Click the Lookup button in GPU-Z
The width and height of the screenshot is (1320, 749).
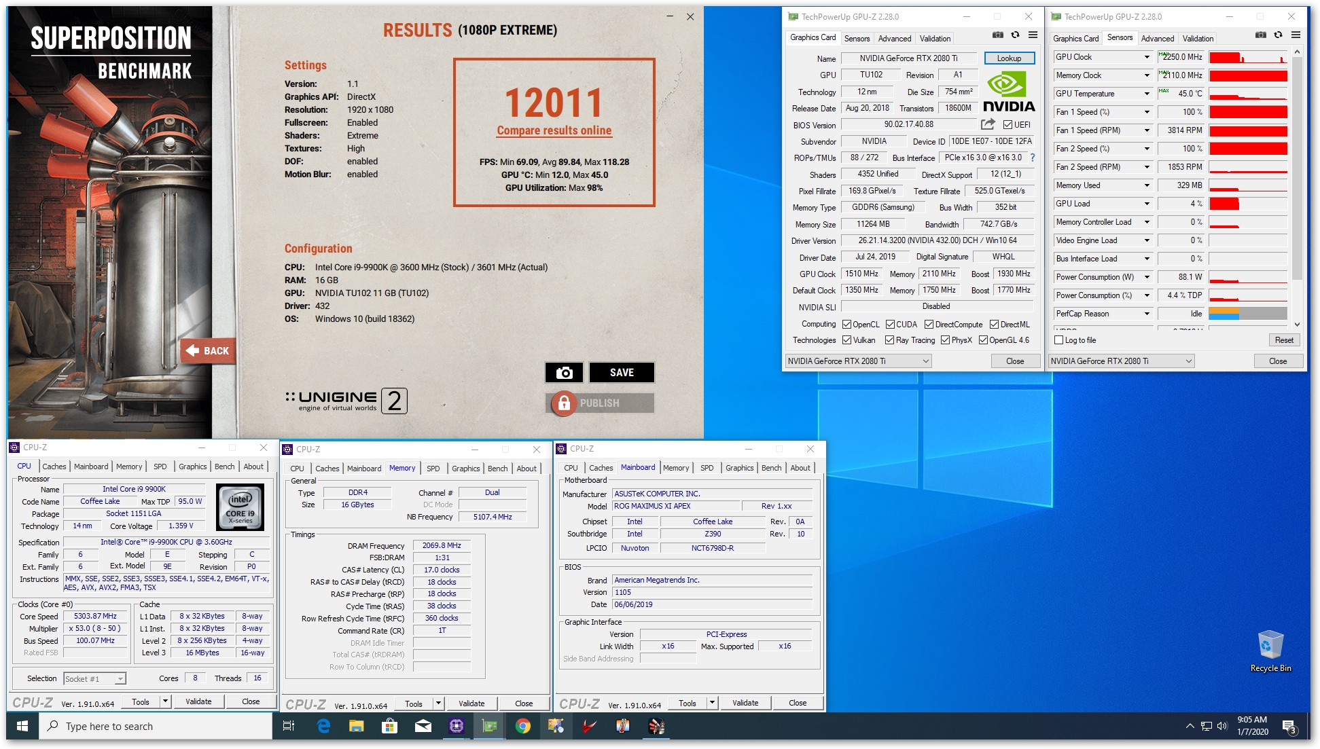1010,58
